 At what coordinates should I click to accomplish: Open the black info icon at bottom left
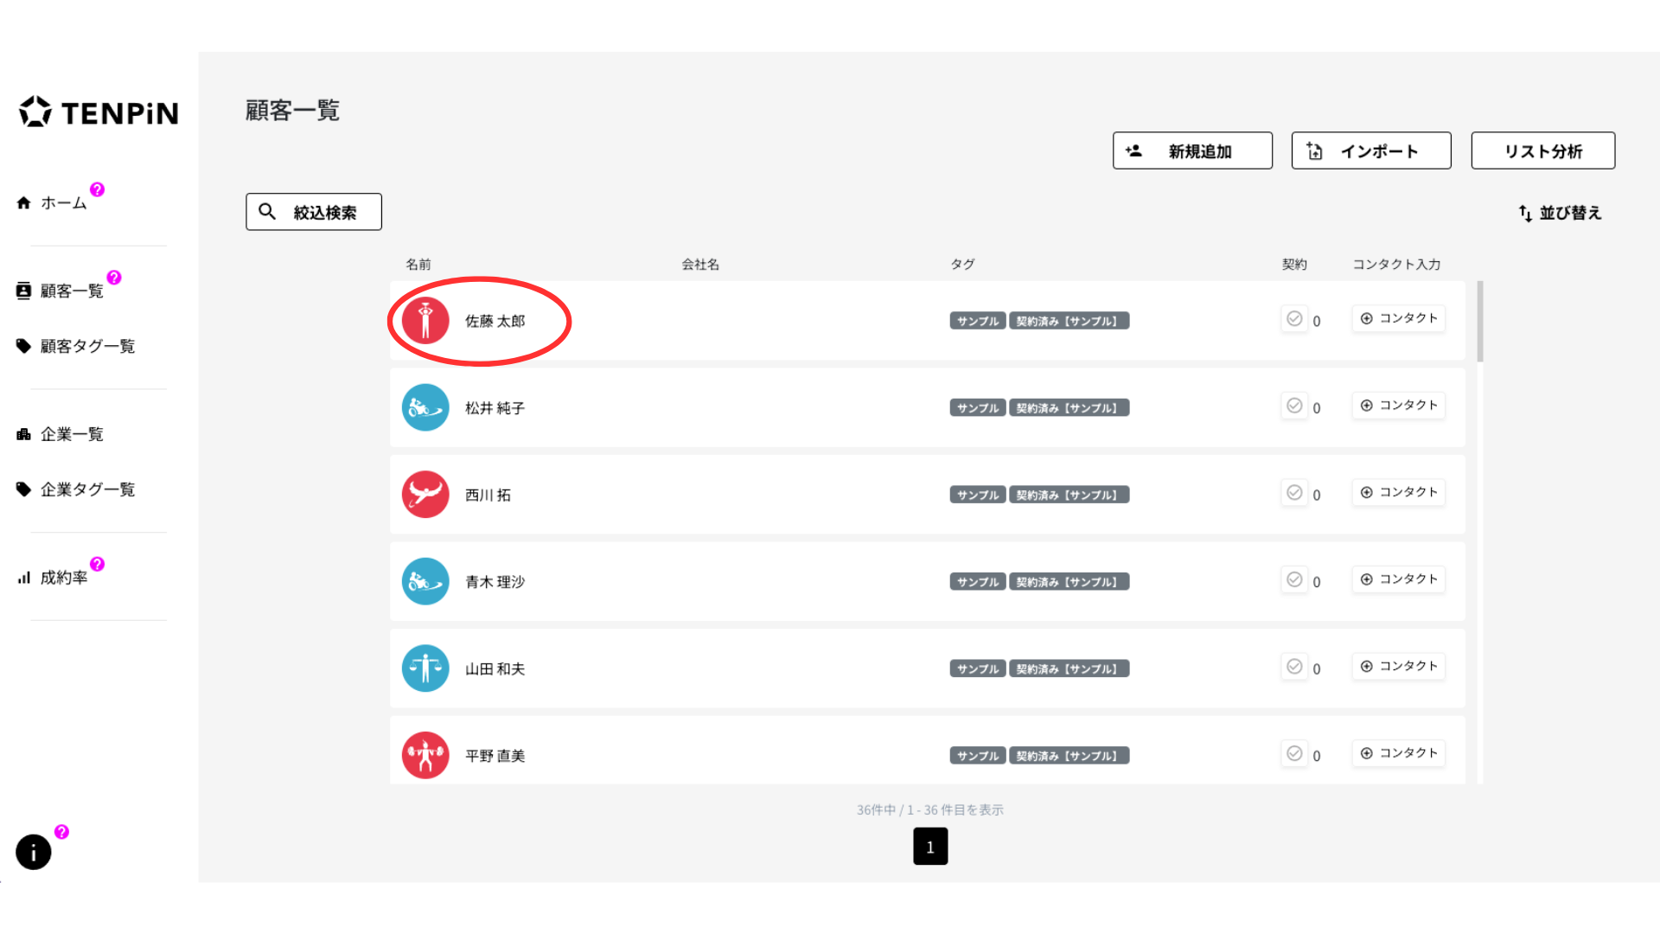[34, 852]
